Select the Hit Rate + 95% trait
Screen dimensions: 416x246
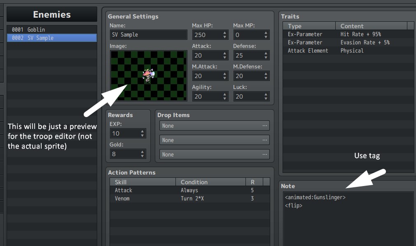coord(348,34)
